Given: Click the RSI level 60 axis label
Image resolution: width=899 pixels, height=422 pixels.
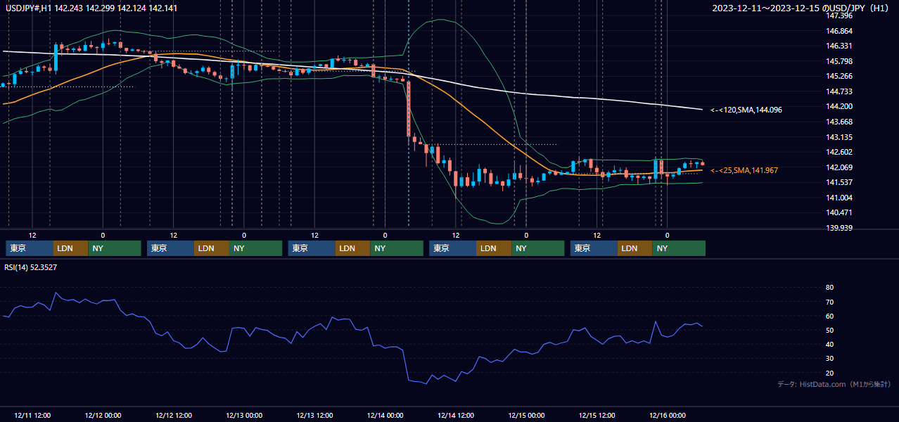Looking at the screenshot, I should click(829, 316).
